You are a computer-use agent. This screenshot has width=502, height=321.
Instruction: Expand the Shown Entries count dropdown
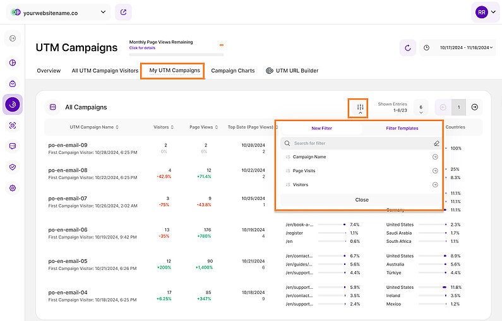click(421, 108)
